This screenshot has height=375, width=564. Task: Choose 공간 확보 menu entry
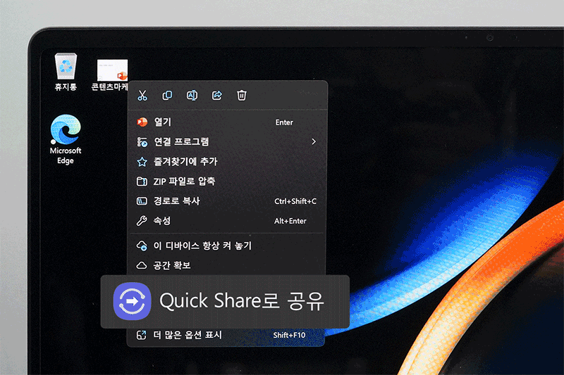pos(227,265)
